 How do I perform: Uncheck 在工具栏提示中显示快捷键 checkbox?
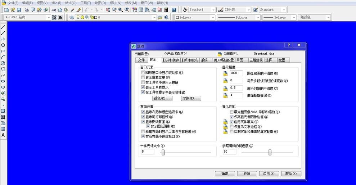(x=143, y=92)
